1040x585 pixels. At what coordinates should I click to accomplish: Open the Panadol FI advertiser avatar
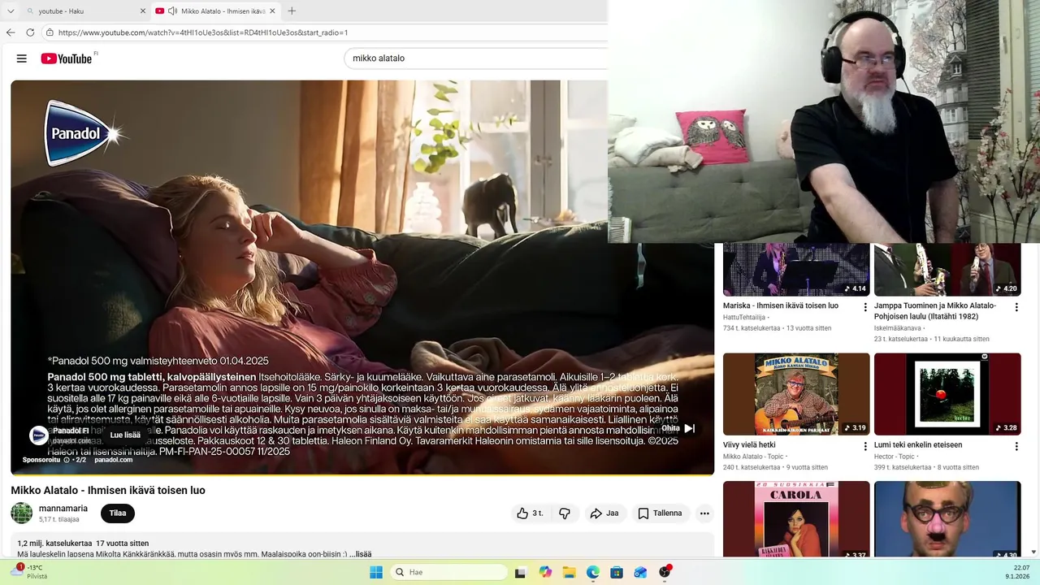39,435
